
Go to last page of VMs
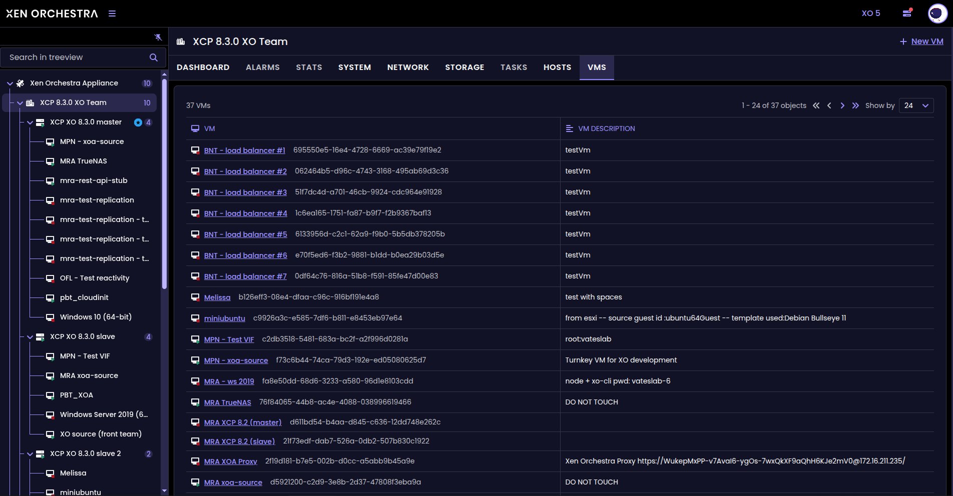pos(855,105)
